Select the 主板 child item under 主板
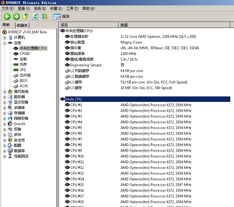234x207 pixels. 23,59
